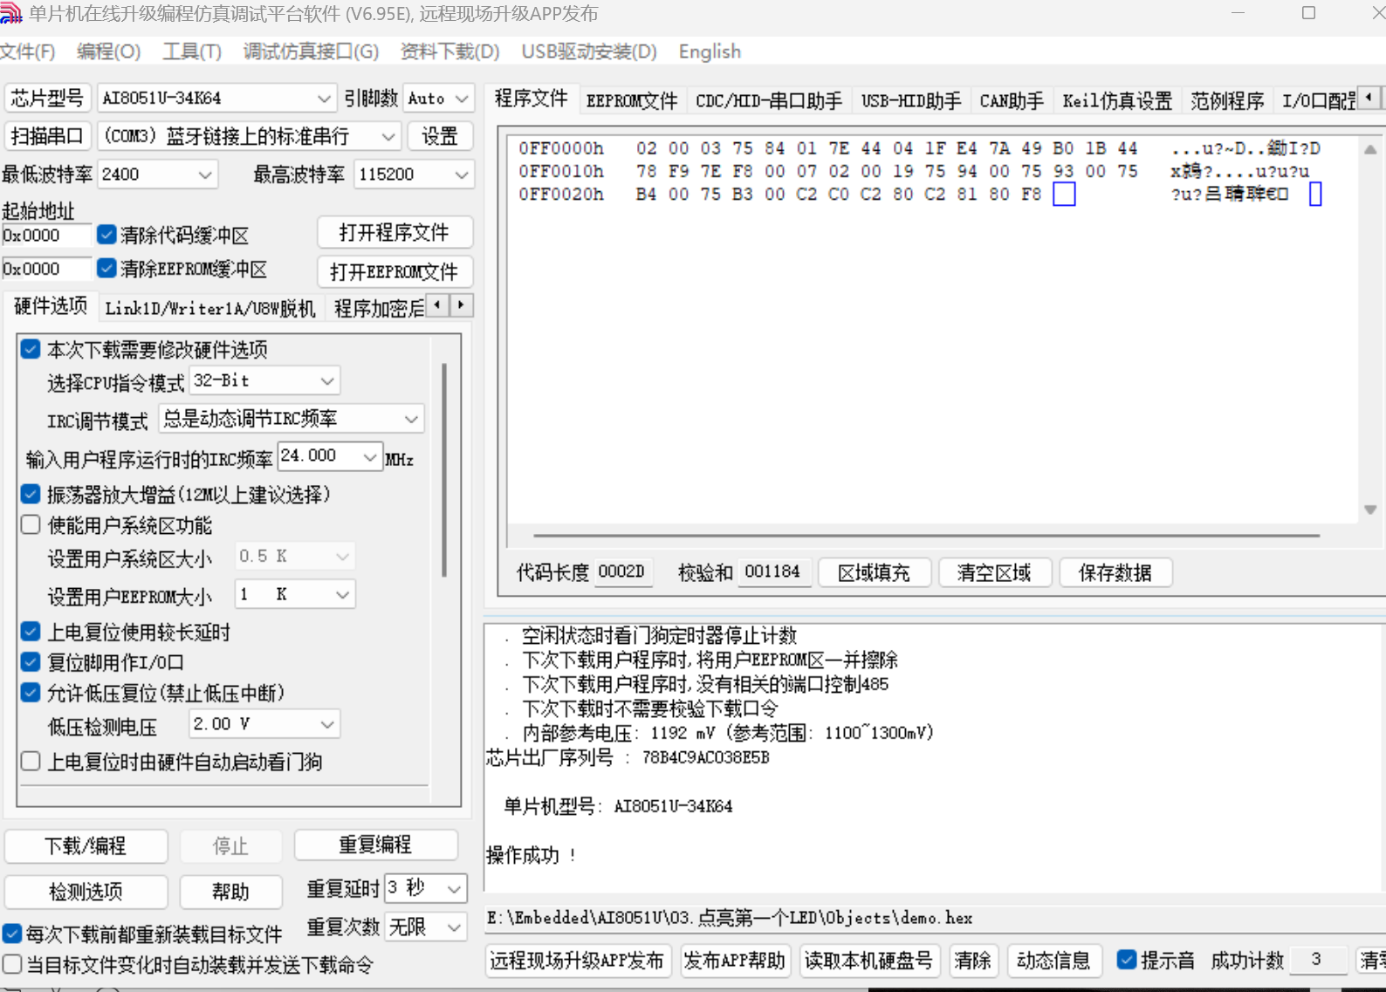The image size is (1386, 992).
Task: Click the application logo icon in the title bar
Action: tap(10, 13)
